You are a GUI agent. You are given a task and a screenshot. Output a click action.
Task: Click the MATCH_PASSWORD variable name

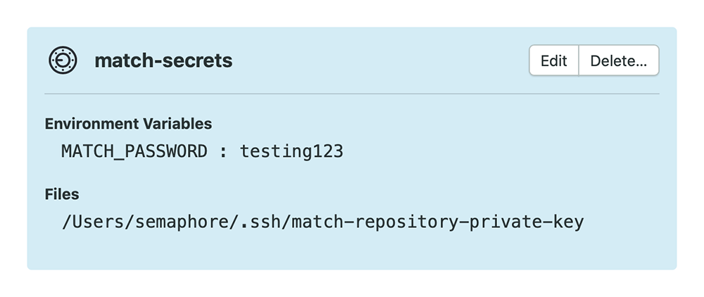pyautogui.click(x=134, y=151)
